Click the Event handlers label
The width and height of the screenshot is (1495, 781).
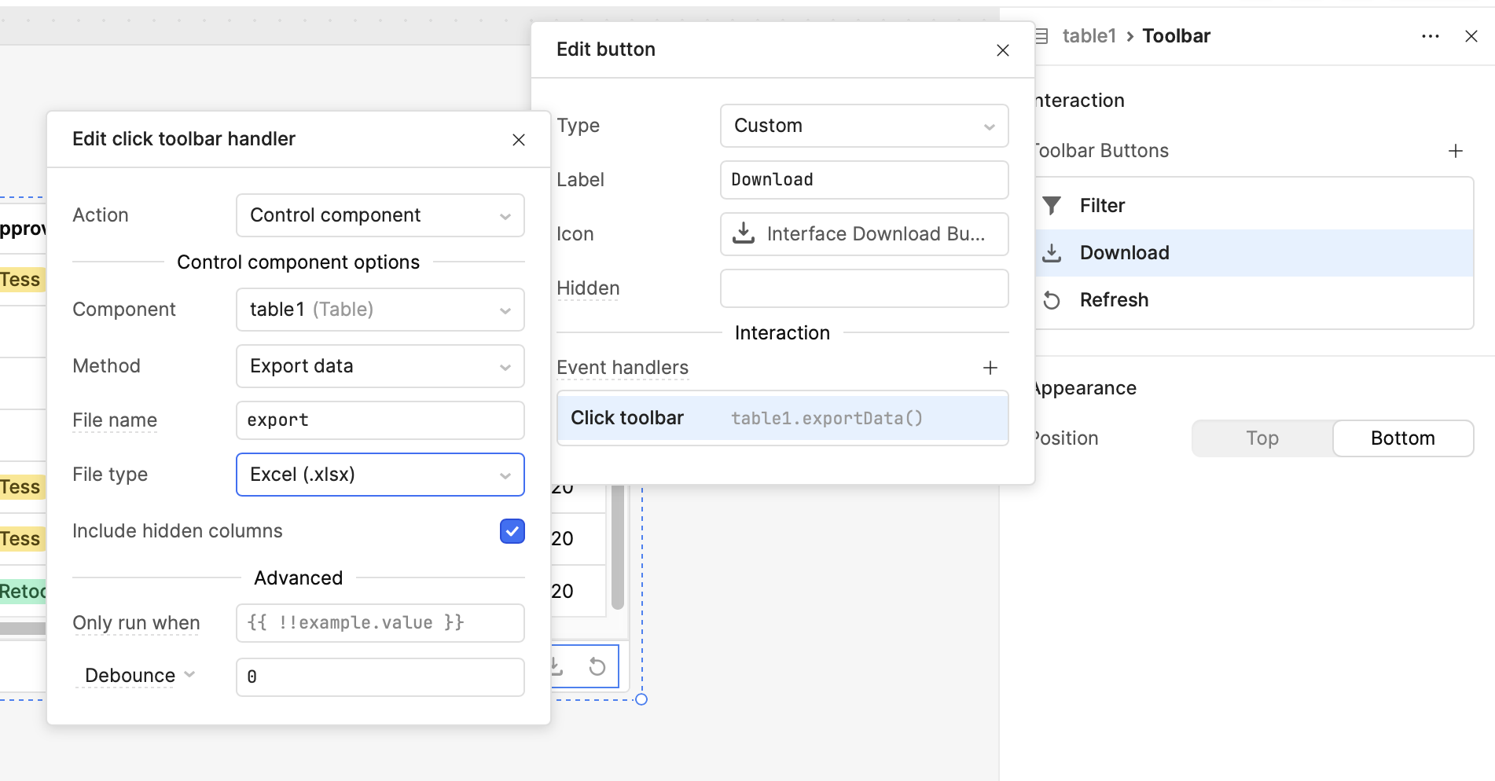point(623,368)
